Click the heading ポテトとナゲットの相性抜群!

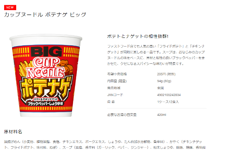coord(137,36)
